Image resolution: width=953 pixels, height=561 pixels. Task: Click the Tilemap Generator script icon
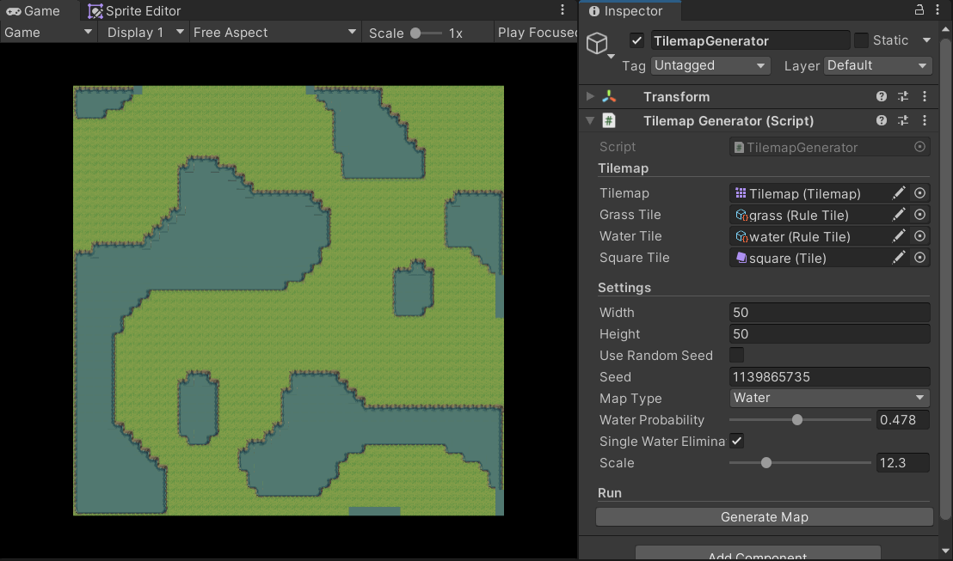click(608, 121)
